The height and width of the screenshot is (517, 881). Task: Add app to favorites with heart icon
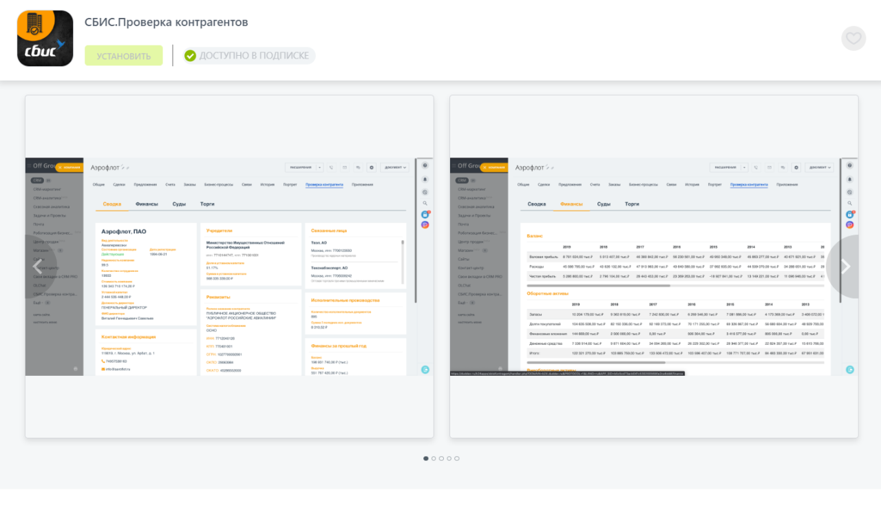click(x=853, y=39)
